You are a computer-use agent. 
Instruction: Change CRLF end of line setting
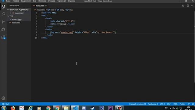pyautogui.click(x=168, y=104)
